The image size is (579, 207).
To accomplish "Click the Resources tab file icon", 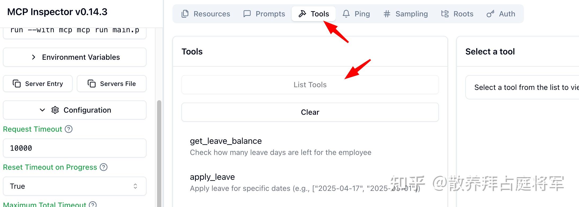I will point(185,14).
